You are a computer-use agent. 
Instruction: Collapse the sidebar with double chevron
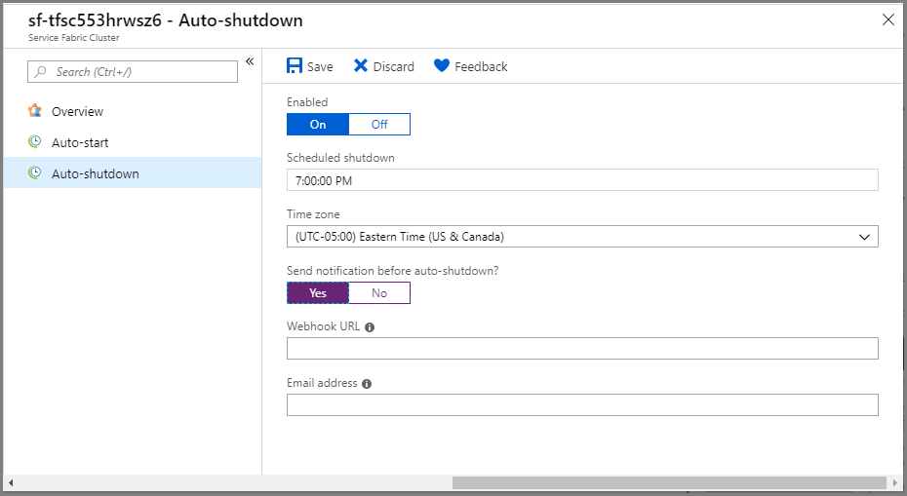(x=250, y=61)
